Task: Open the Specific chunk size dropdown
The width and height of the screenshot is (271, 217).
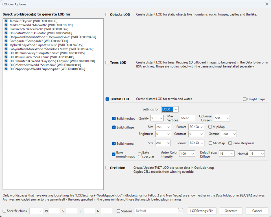Action: click(36, 211)
